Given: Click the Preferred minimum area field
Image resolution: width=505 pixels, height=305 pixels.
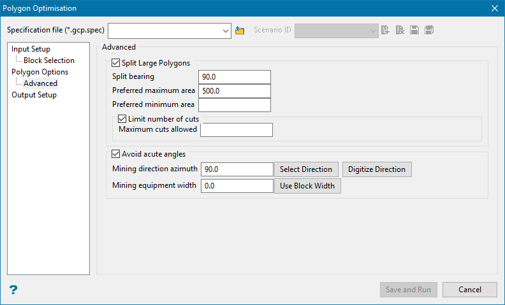Looking at the screenshot, I should click(x=234, y=105).
